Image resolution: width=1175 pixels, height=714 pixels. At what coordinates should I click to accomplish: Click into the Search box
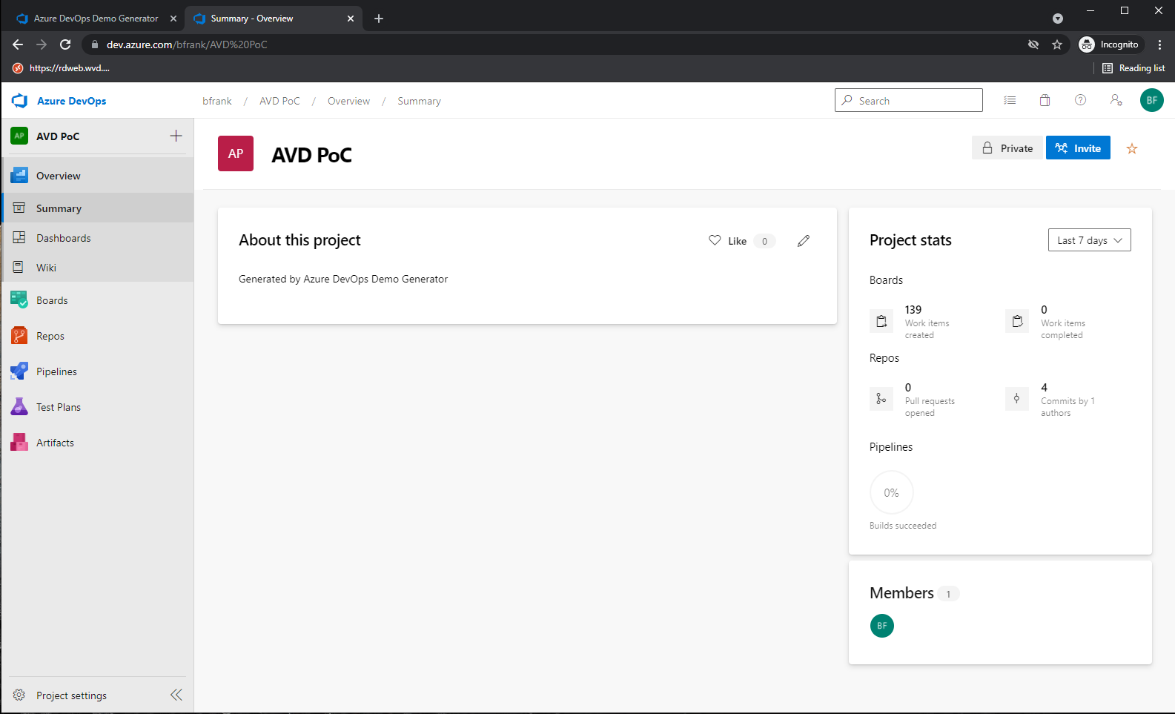909,100
